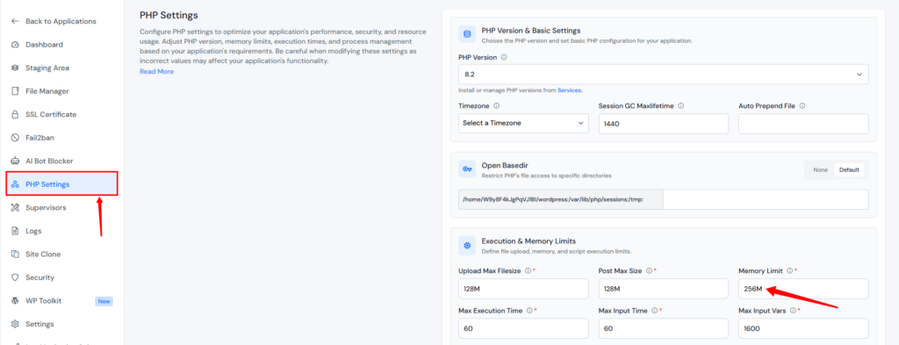Click the Open Basedir key icon
The height and width of the screenshot is (345, 899).
click(x=467, y=169)
